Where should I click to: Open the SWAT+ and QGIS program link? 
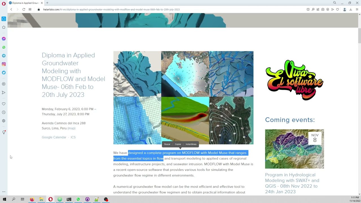(292, 183)
